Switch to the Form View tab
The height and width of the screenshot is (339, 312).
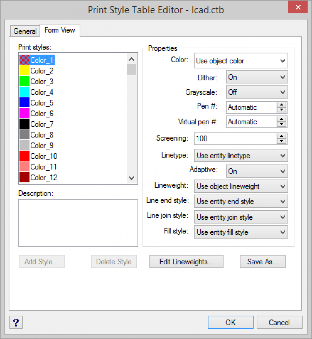click(60, 30)
